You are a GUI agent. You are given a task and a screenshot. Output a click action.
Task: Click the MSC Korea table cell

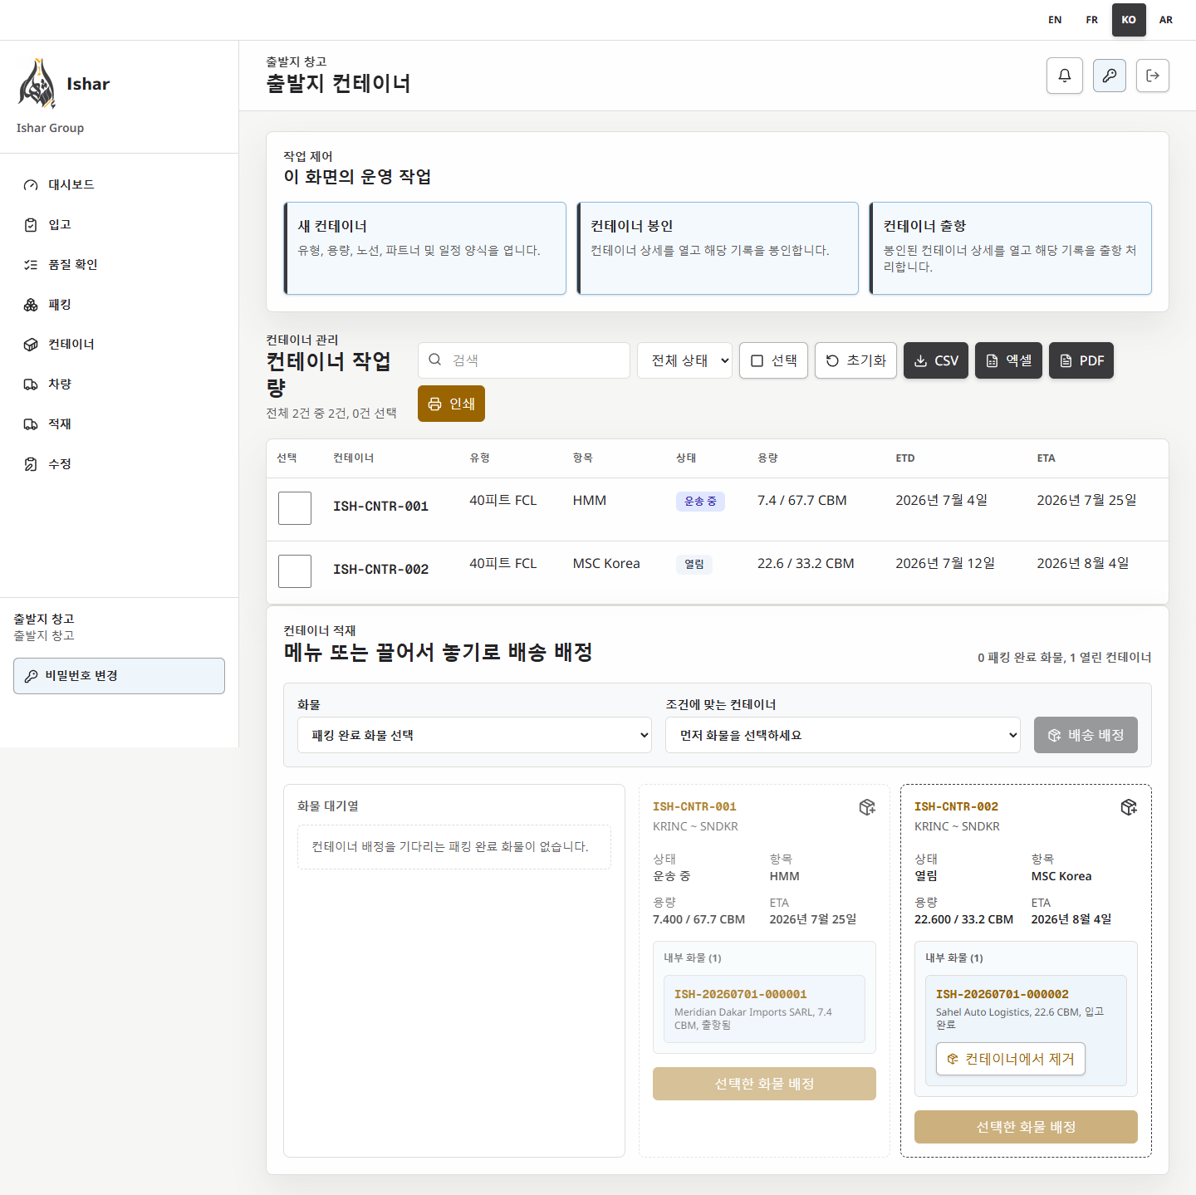click(x=606, y=564)
